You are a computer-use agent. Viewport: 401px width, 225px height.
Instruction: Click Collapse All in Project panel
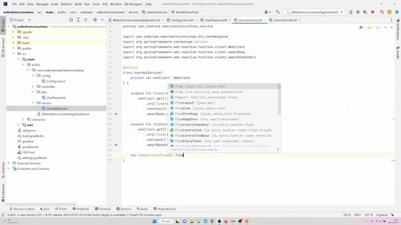86,19
